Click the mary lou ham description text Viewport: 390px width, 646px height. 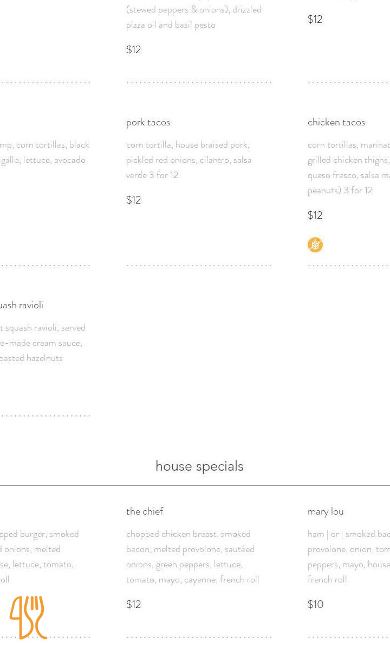pos(349,556)
